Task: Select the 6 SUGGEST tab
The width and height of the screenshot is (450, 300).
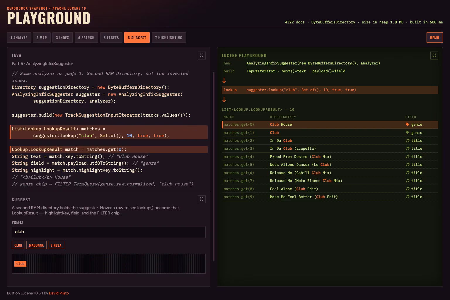Action: 137,37
